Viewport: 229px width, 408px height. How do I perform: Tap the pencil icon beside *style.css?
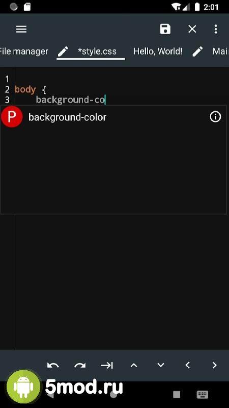tap(63, 52)
